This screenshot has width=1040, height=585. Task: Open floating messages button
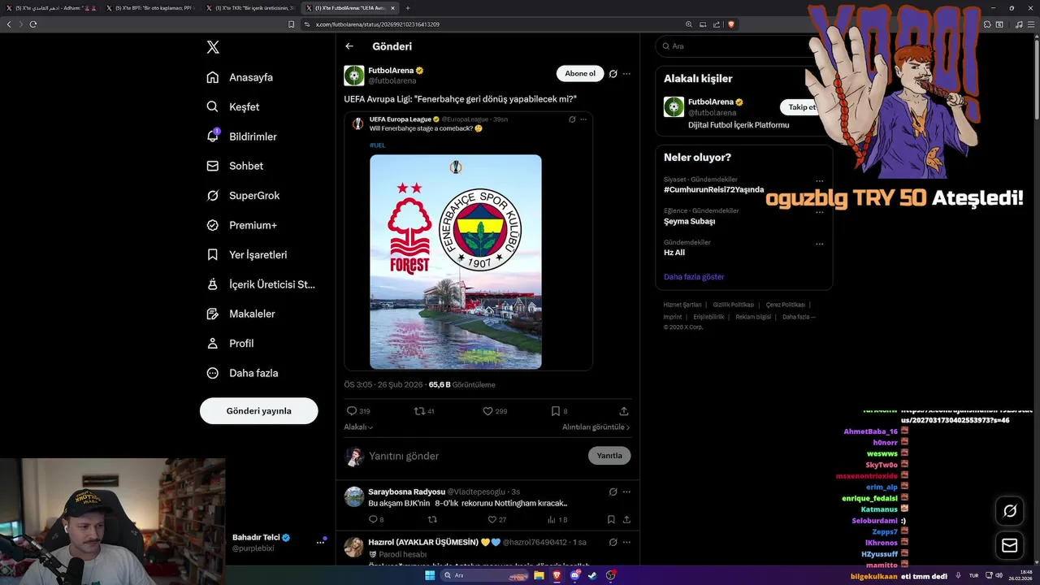[x=1010, y=545]
